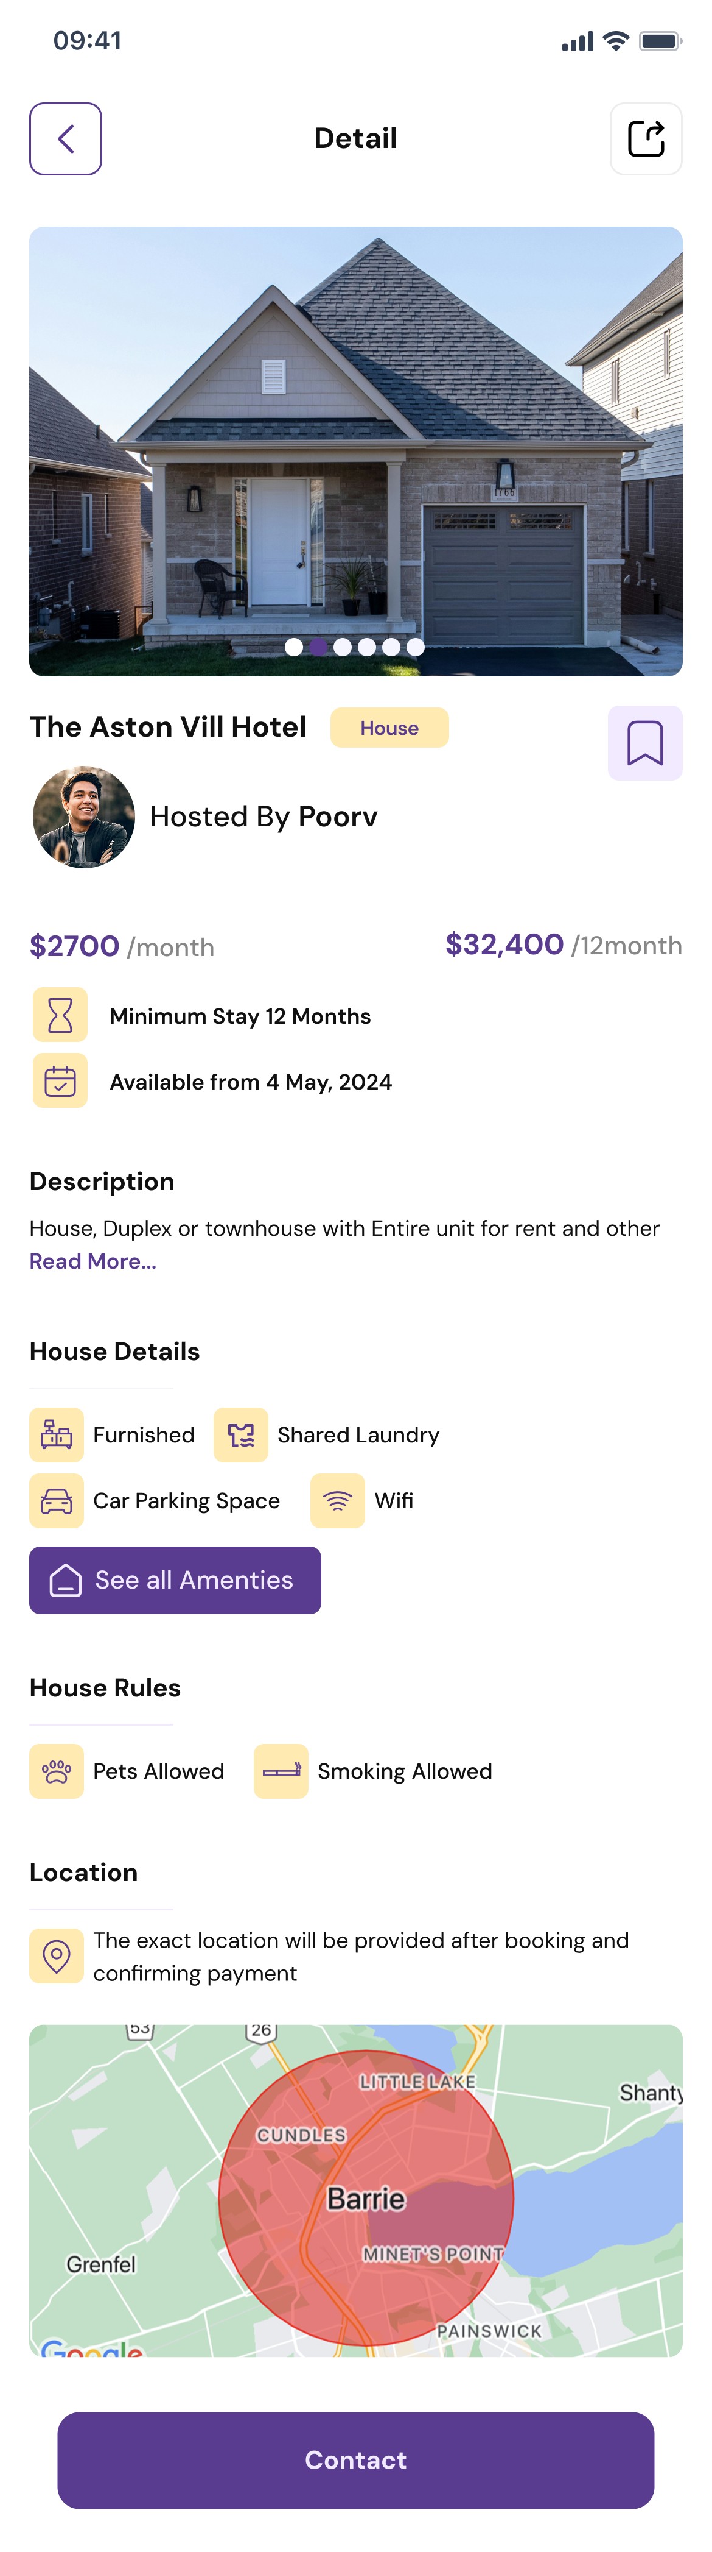The image size is (712, 2552).
Task: Select the House category tag
Action: click(x=389, y=728)
